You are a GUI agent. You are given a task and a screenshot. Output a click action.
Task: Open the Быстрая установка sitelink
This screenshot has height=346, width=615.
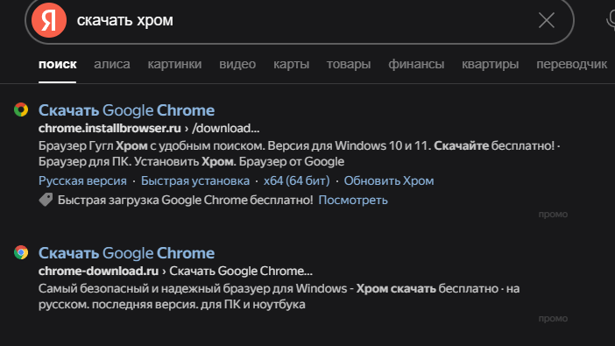click(x=195, y=180)
